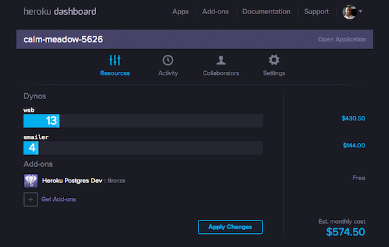389x247 pixels.
Task: Click the plus icon beside Get Add-ons
Action: click(30, 200)
